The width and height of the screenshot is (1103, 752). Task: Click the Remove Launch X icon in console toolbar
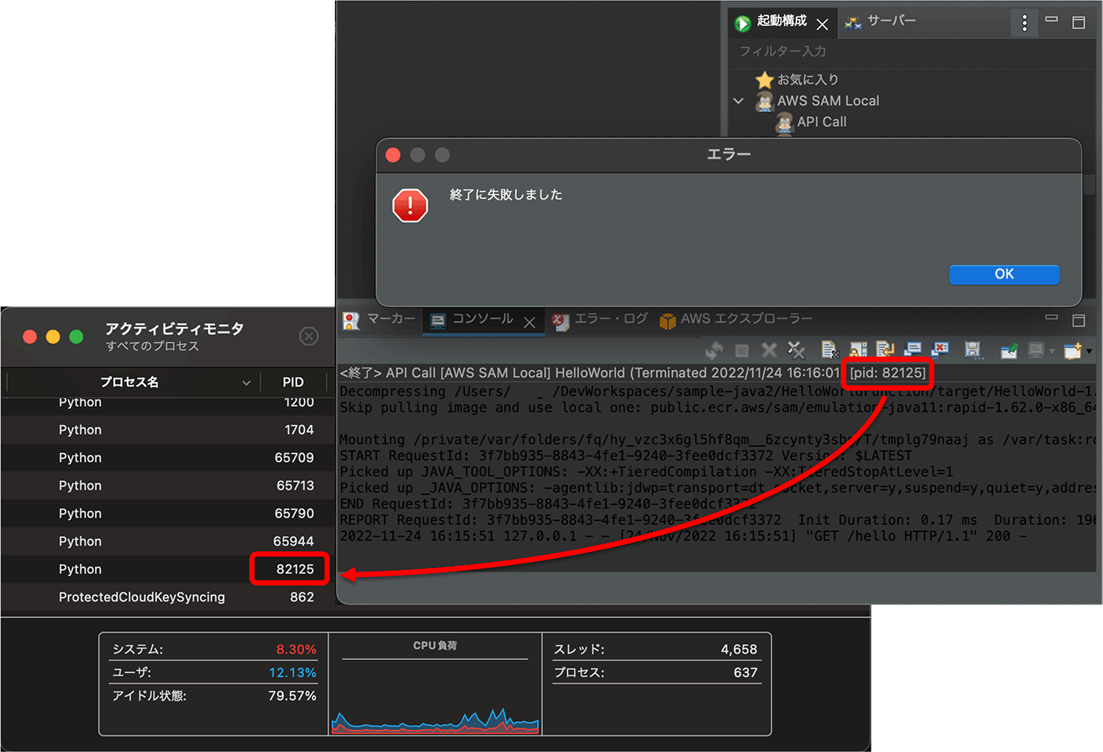pos(769,350)
